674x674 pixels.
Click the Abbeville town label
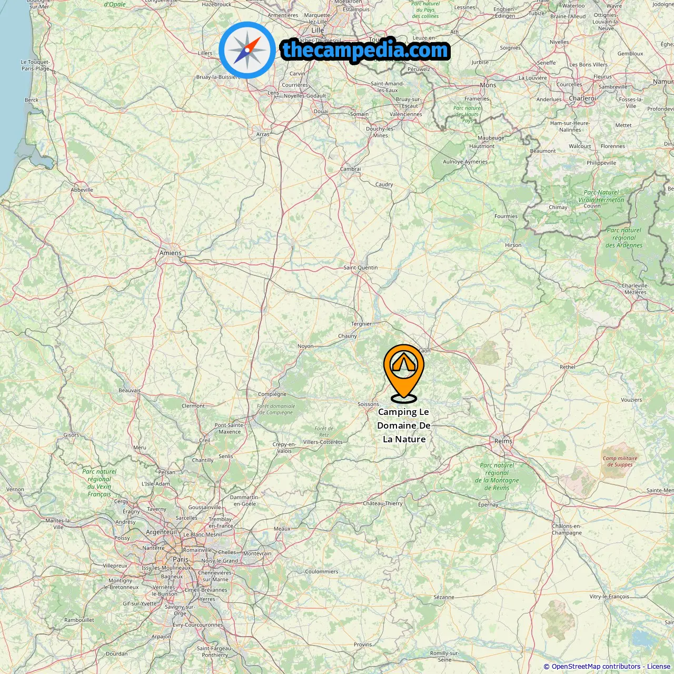[82, 190]
